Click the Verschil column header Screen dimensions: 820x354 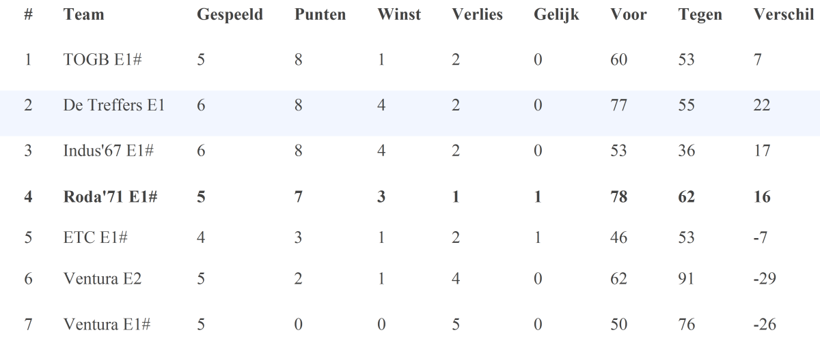(784, 15)
